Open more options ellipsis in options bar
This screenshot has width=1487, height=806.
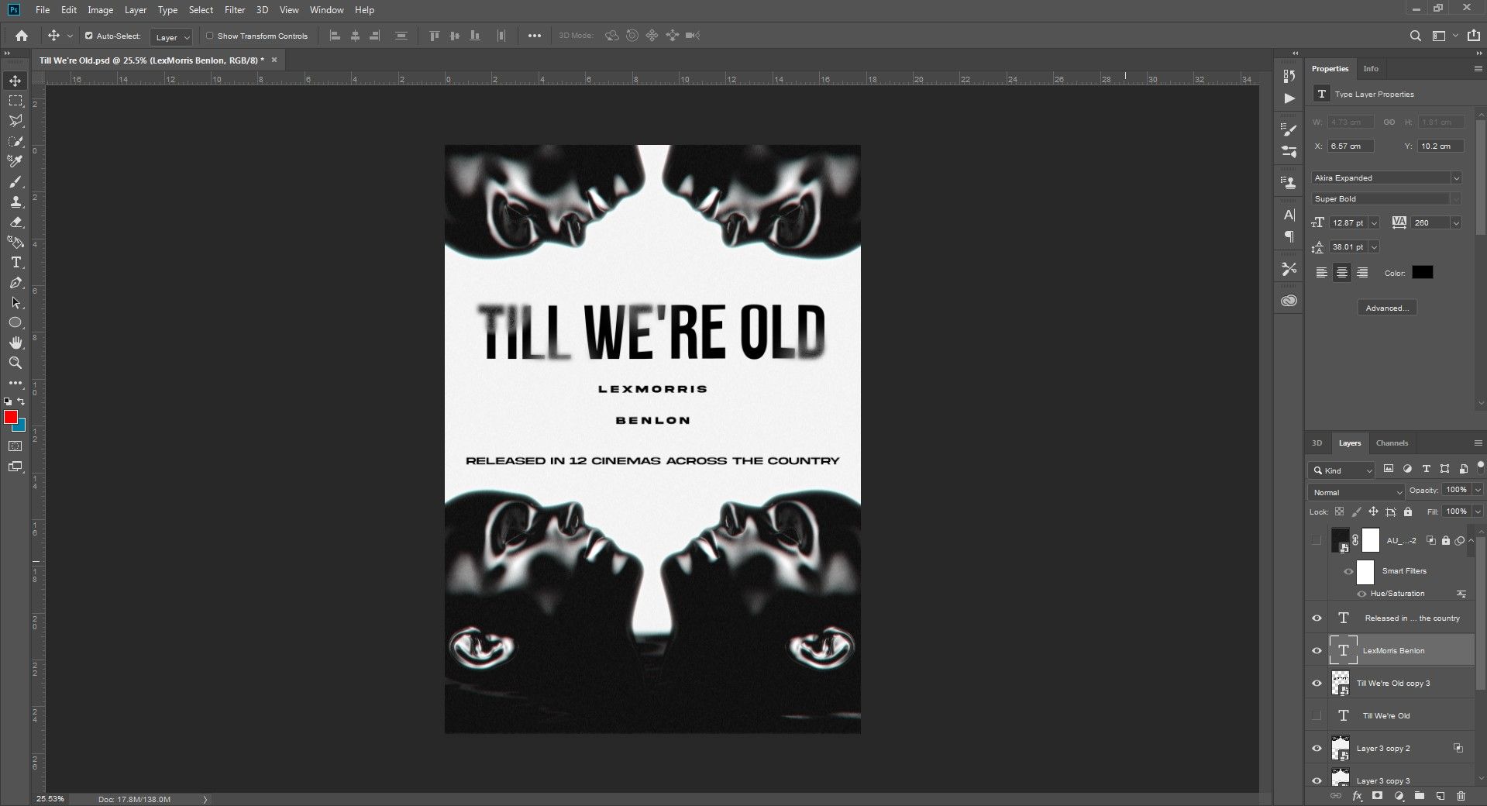tap(535, 36)
